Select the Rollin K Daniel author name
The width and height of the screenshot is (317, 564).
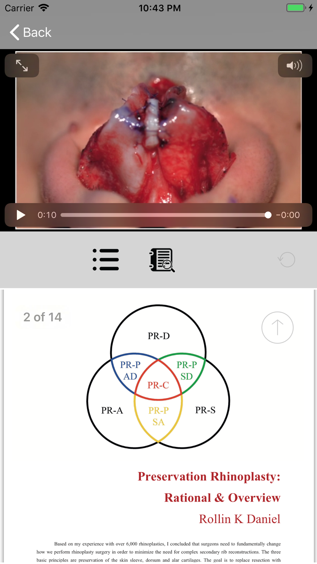(x=240, y=519)
